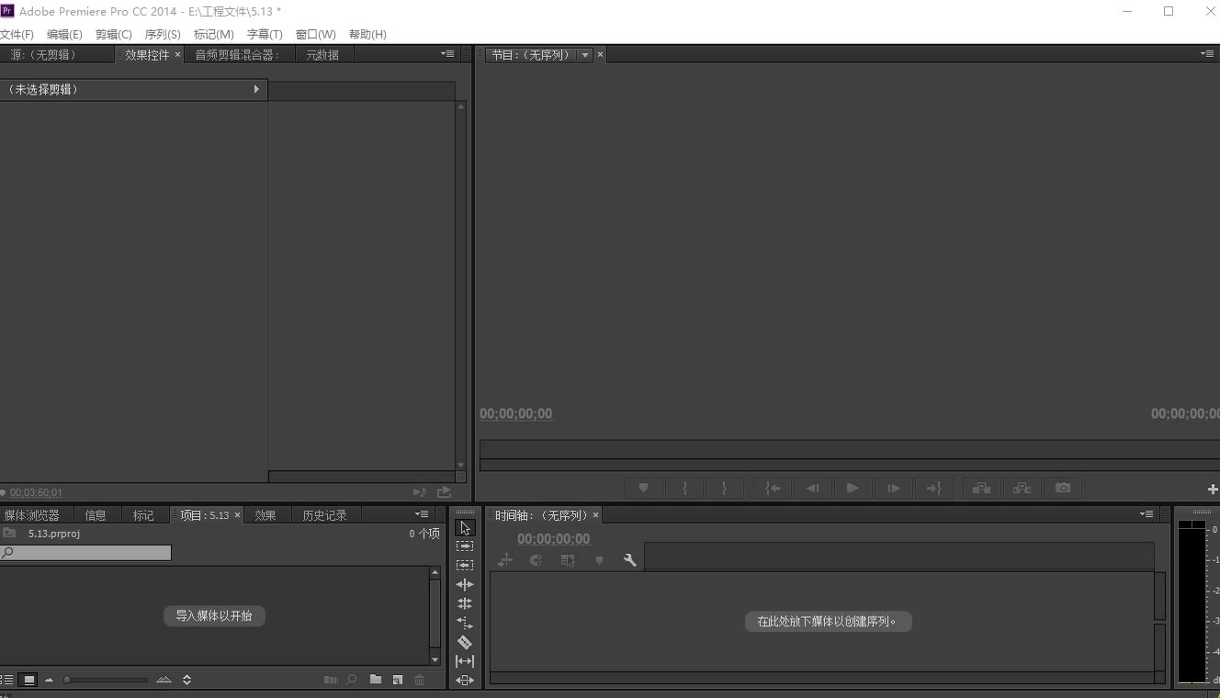Select the Slip tool

click(465, 661)
